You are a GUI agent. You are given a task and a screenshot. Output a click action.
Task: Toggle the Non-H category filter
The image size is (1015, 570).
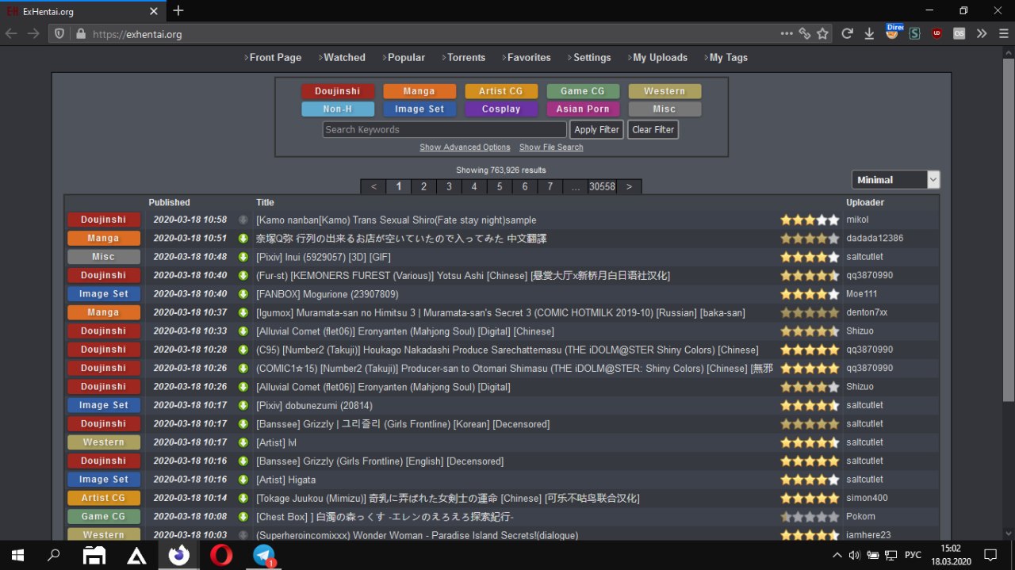[x=338, y=109]
